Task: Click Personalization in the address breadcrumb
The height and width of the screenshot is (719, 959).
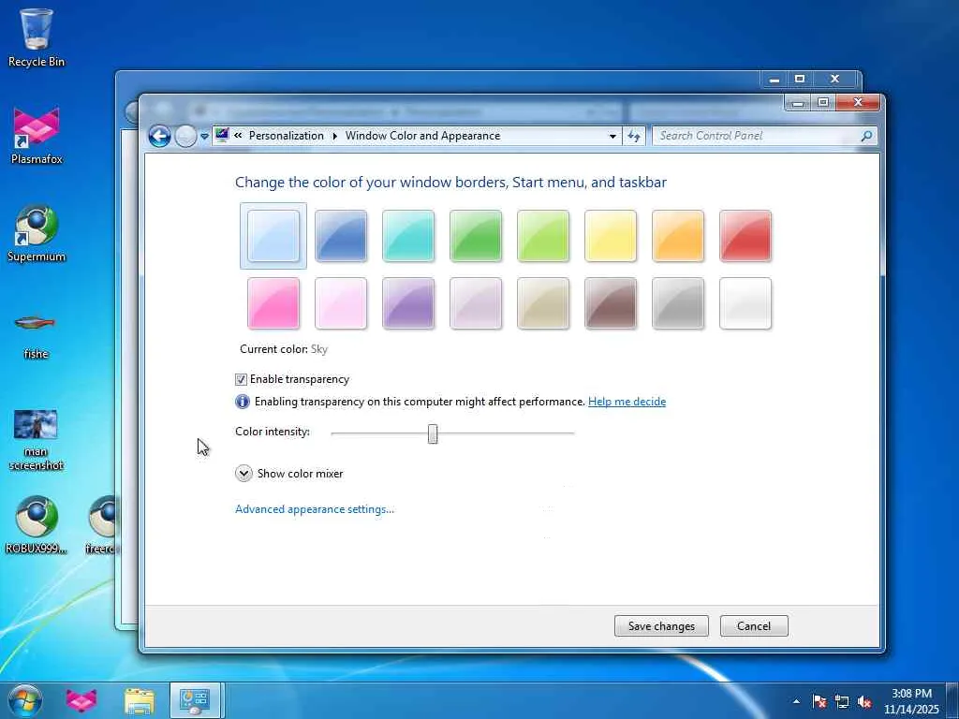Action: click(287, 136)
